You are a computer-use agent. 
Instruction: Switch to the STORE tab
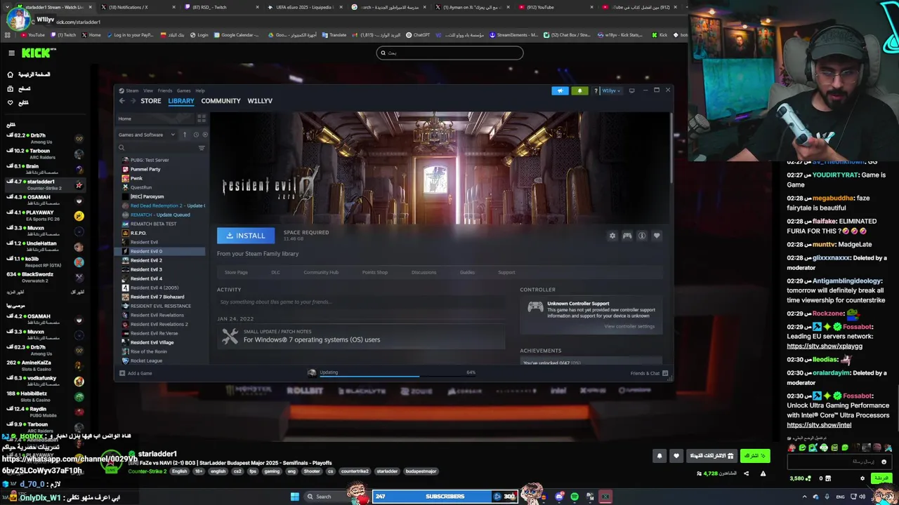click(151, 101)
